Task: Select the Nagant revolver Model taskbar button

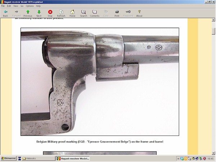Action: click(73, 158)
